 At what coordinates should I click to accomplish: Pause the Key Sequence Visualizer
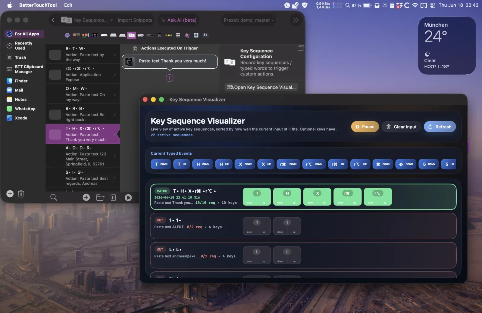tap(365, 127)
